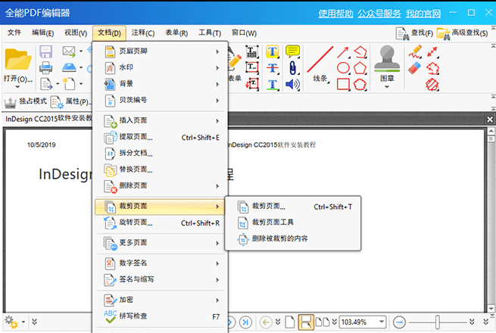
Task: Click the go back yellow arrow button
Action: (x=266, y=322)
